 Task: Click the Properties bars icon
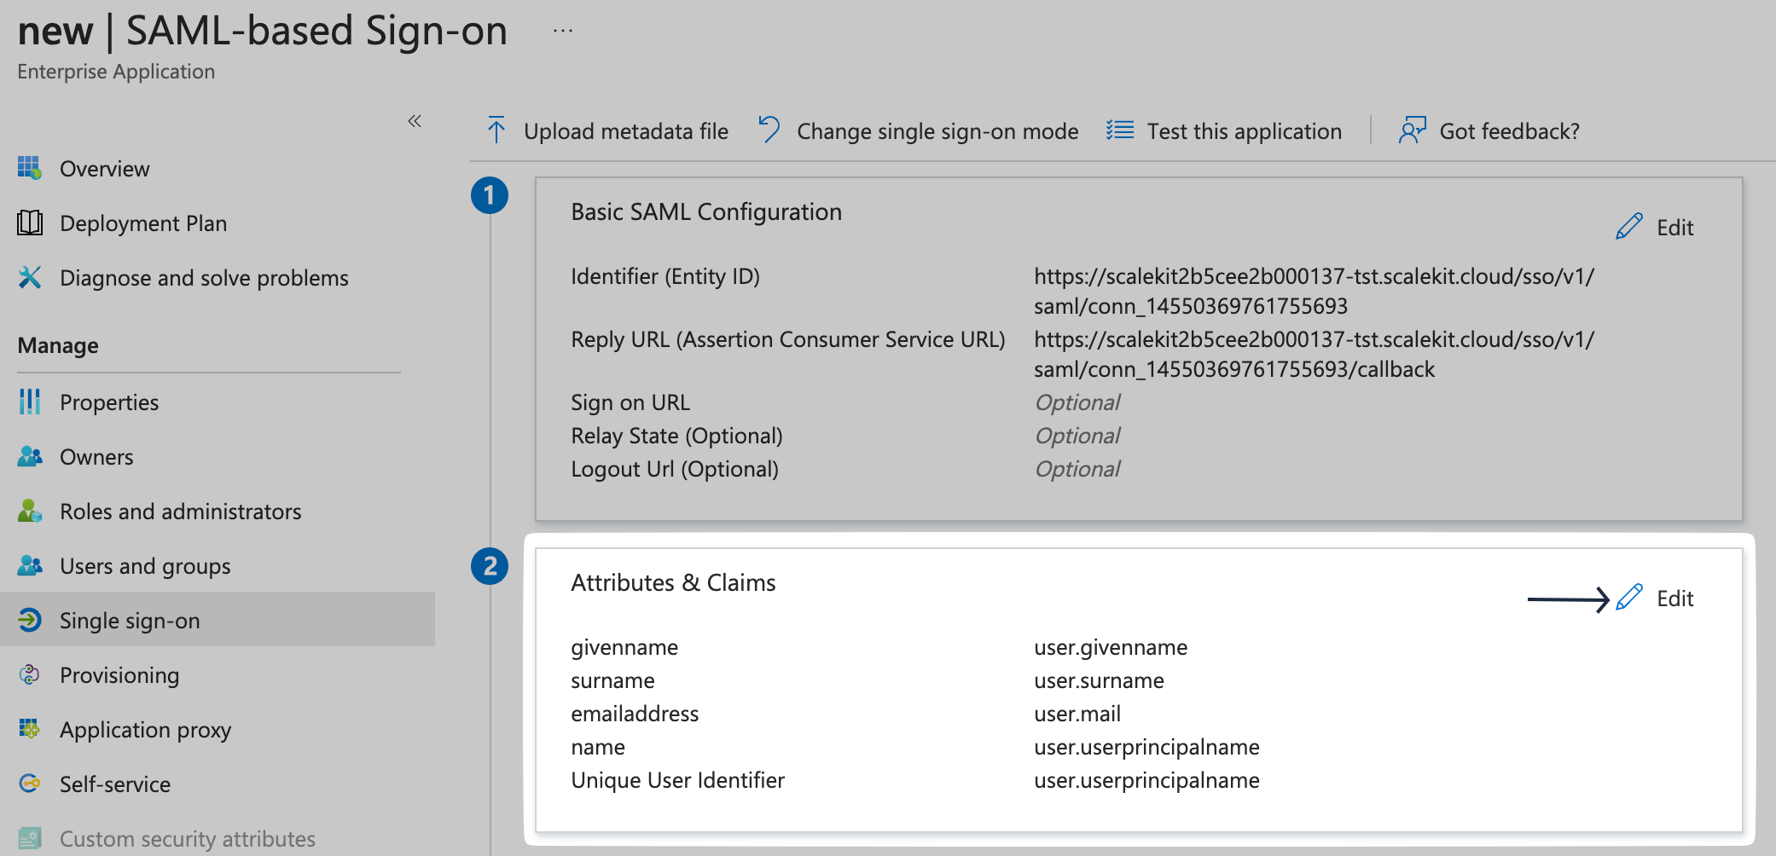pyautogui.click(x=30, y=402)
